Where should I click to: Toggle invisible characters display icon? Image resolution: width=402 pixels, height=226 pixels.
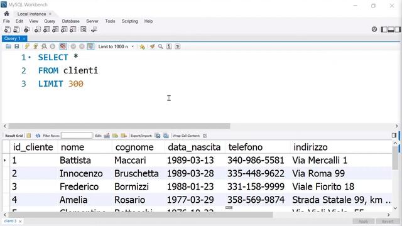(169, 46)
